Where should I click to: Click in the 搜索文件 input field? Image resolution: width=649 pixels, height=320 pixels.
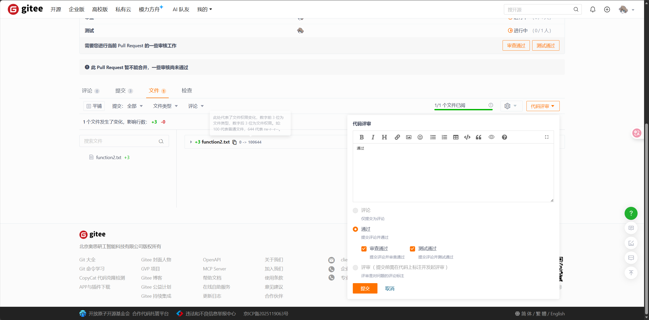[119, 141]
